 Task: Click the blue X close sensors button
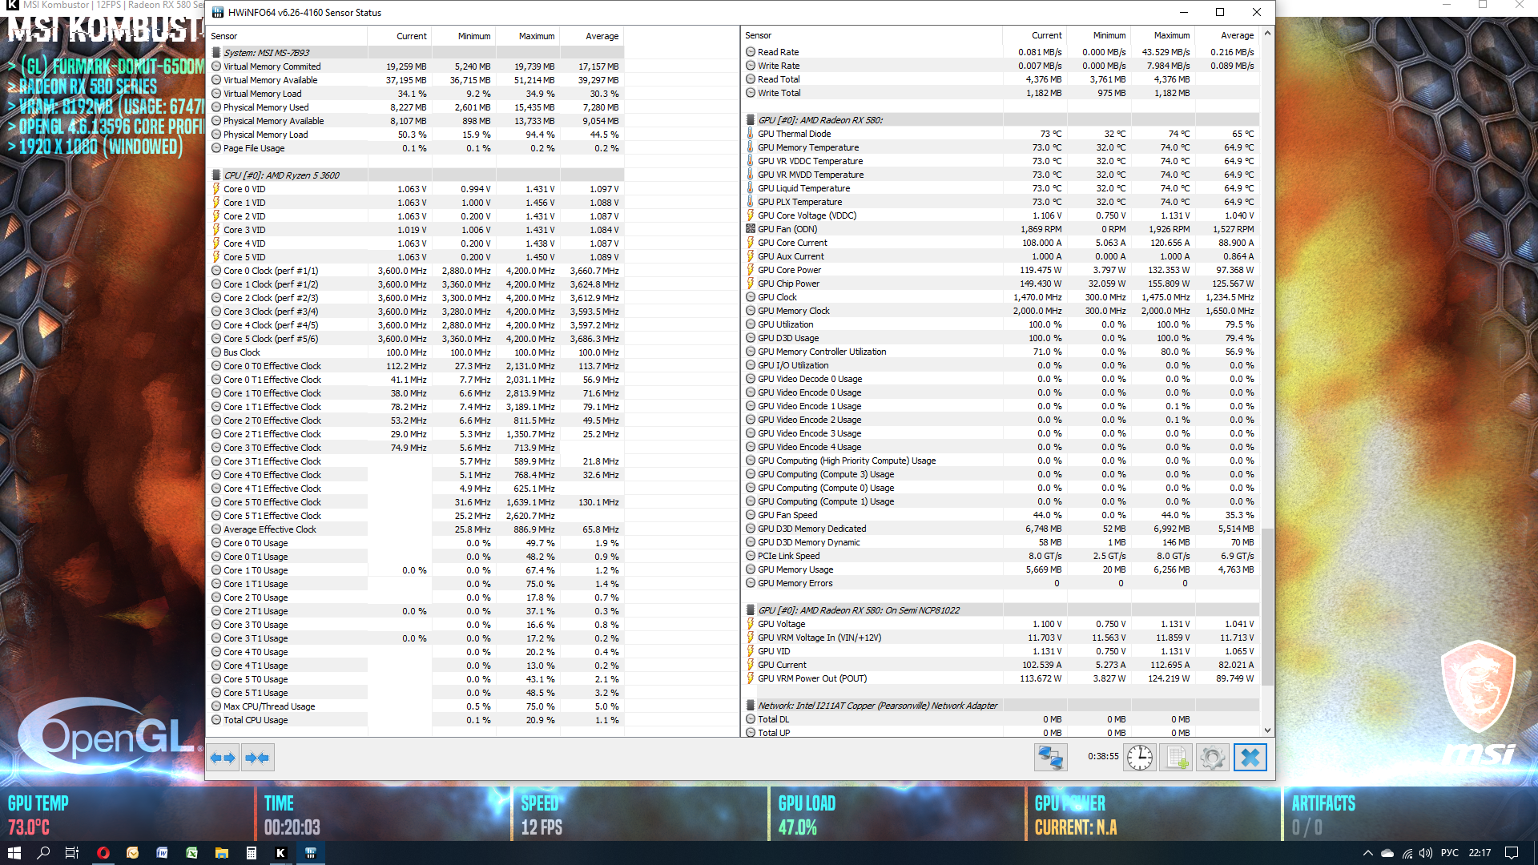pos(1250,758)
